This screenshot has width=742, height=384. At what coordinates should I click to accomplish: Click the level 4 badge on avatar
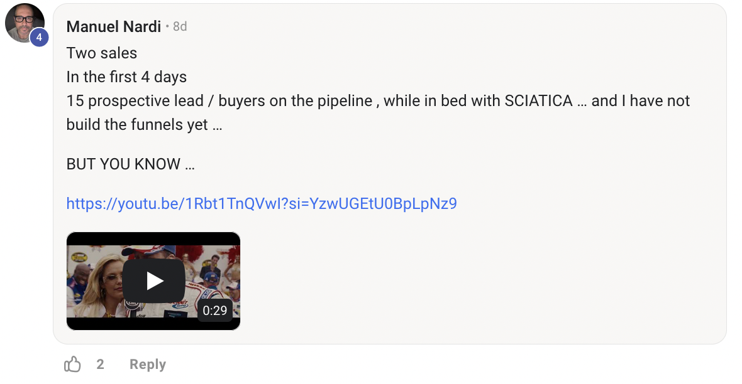39,38
